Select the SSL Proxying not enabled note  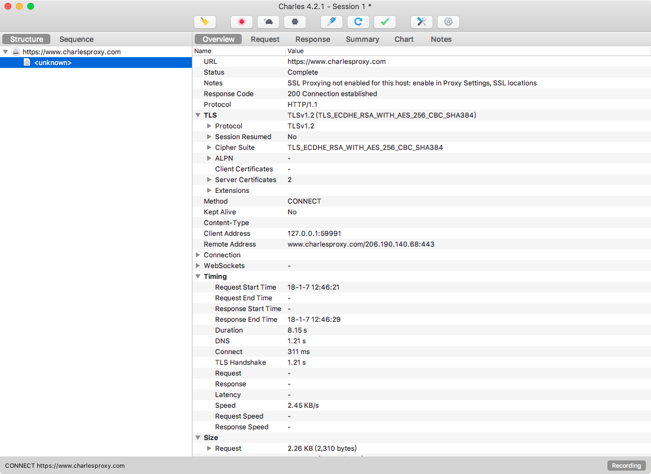coord(412,83)
